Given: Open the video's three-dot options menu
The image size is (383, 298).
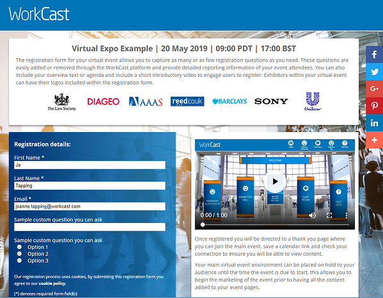Looking at the screenshot, I should (x=346, y=215).
